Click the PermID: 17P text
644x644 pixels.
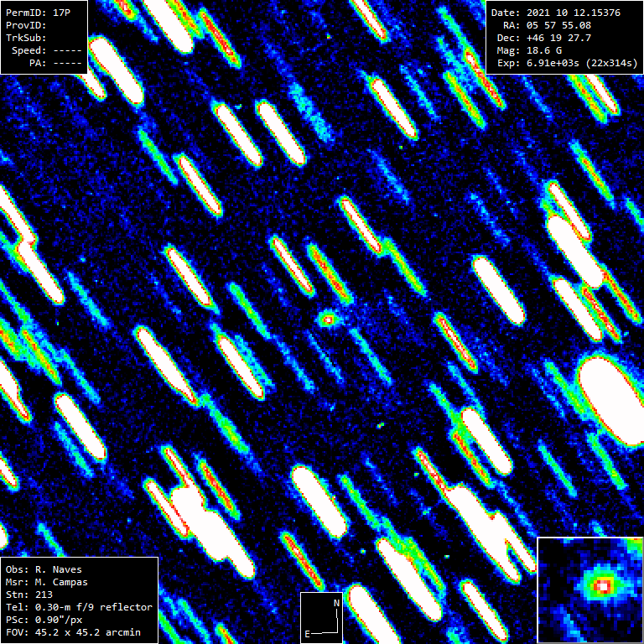pyautogui.click(x=39, y=13)
